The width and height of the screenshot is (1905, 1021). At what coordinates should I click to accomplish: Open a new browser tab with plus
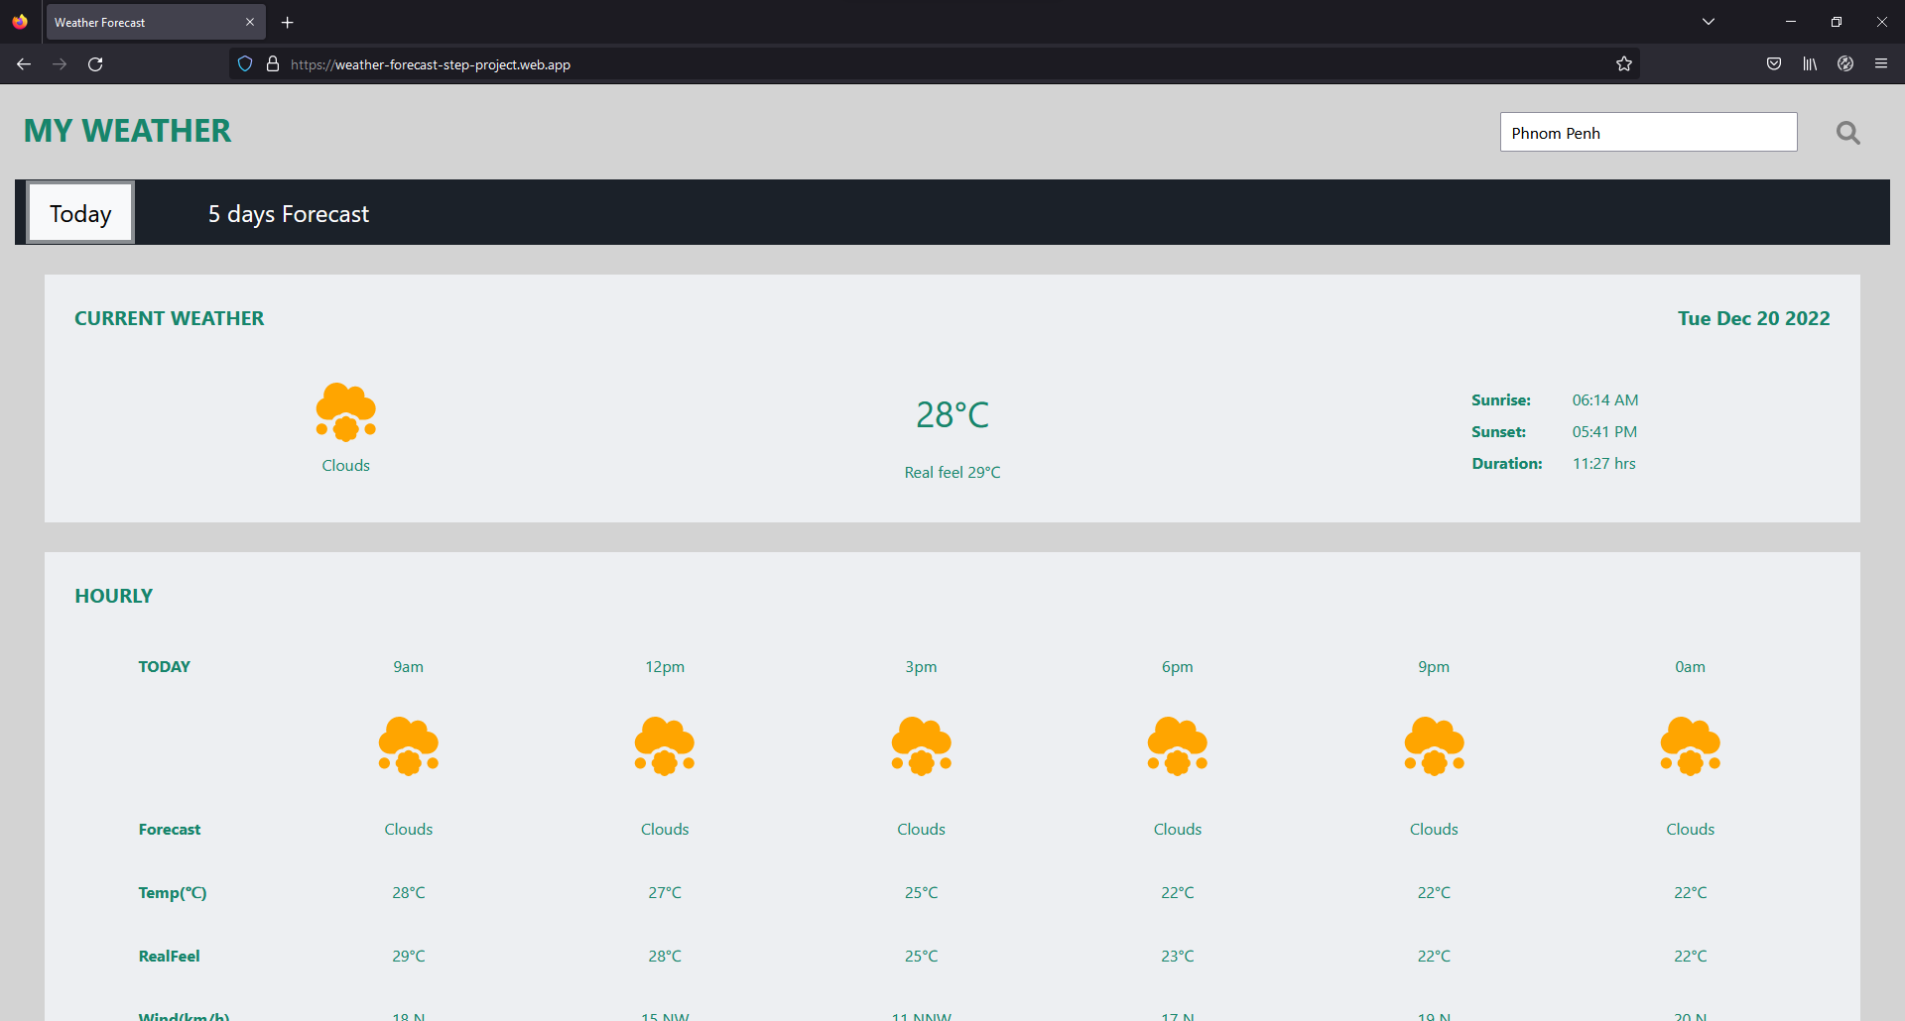[287, 22]
